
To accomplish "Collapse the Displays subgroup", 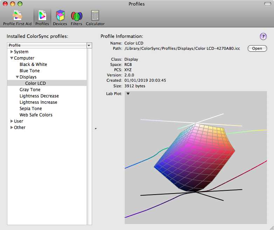I will [17, 77].
